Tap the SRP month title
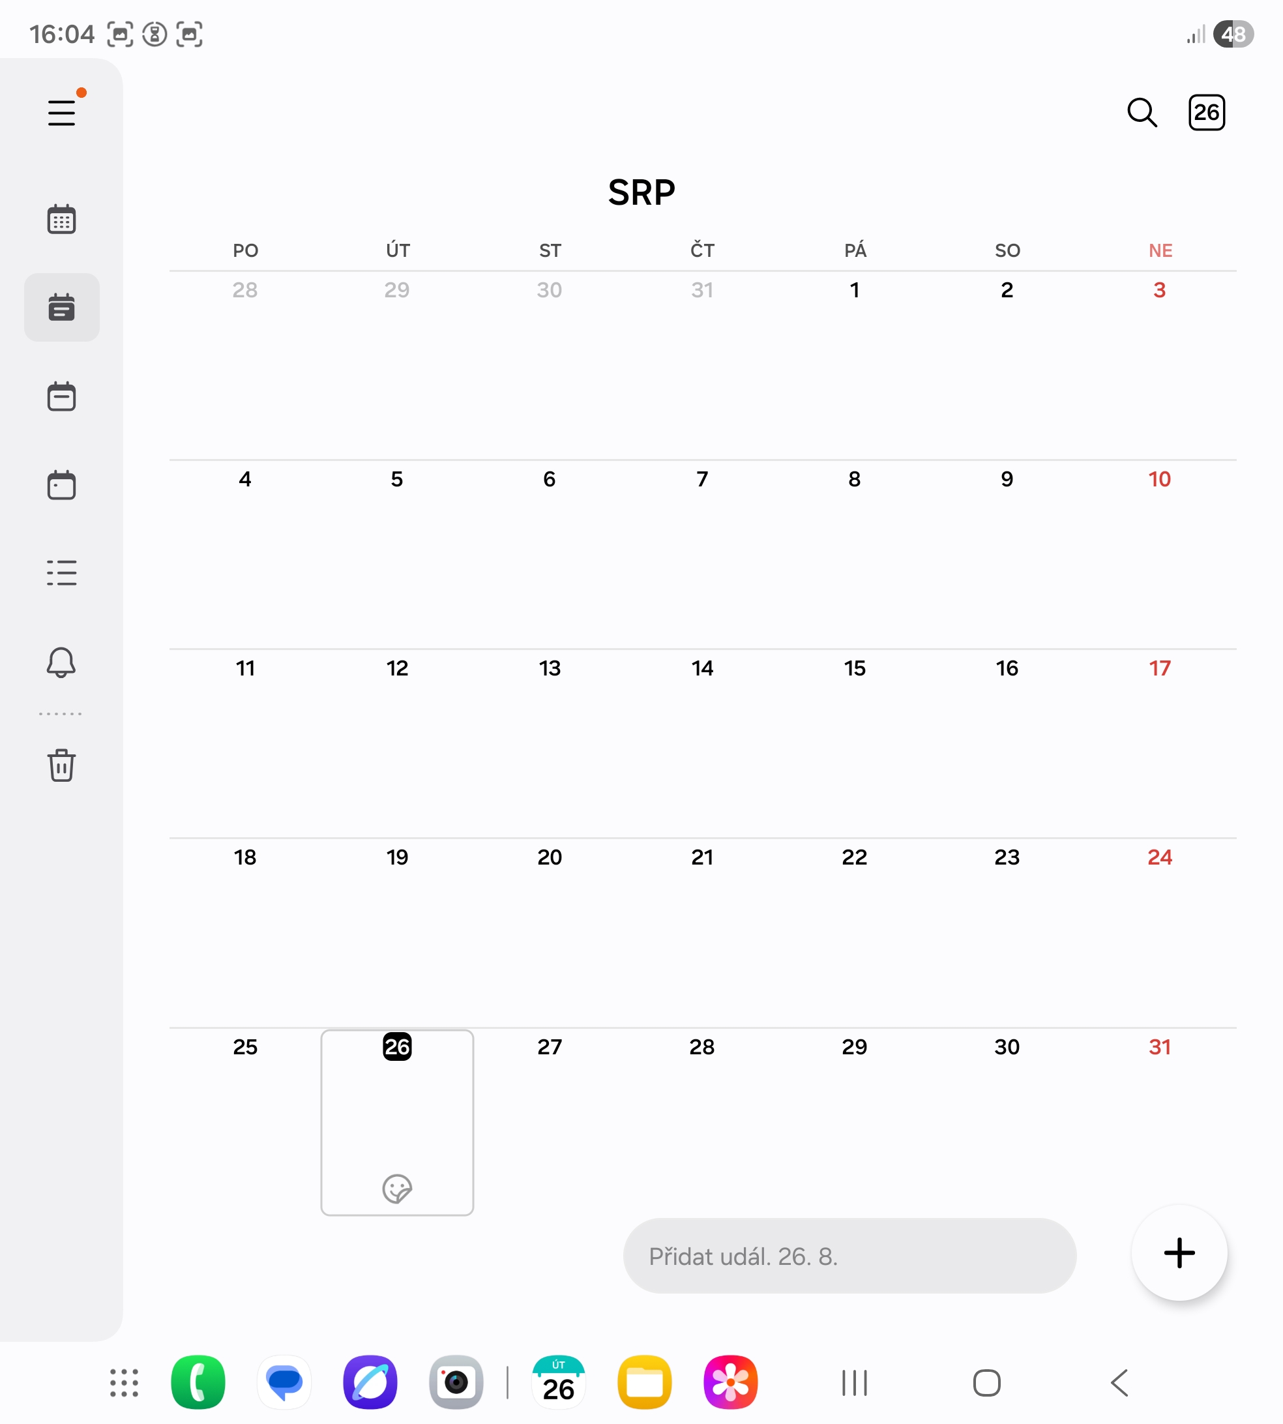 [641, 192]
